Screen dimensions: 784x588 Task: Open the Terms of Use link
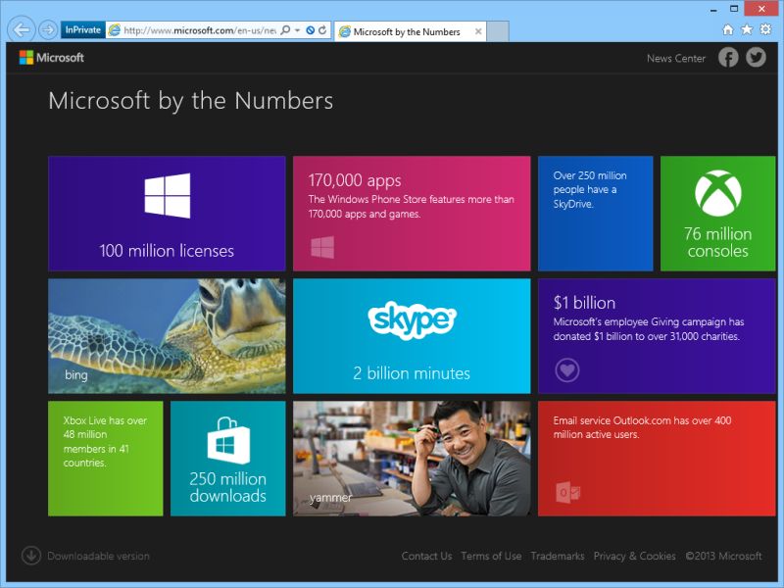(491, 556)
